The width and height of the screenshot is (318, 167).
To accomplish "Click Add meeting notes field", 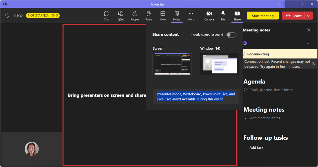I will coord(265,118).
